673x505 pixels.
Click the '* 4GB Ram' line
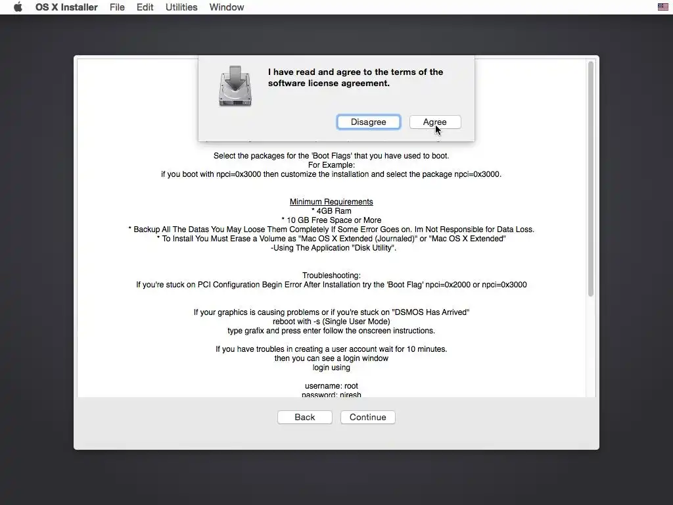331,211
